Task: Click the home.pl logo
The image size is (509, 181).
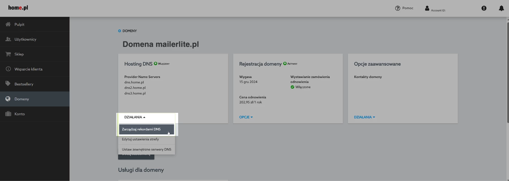Action: (x=18, y=8)
